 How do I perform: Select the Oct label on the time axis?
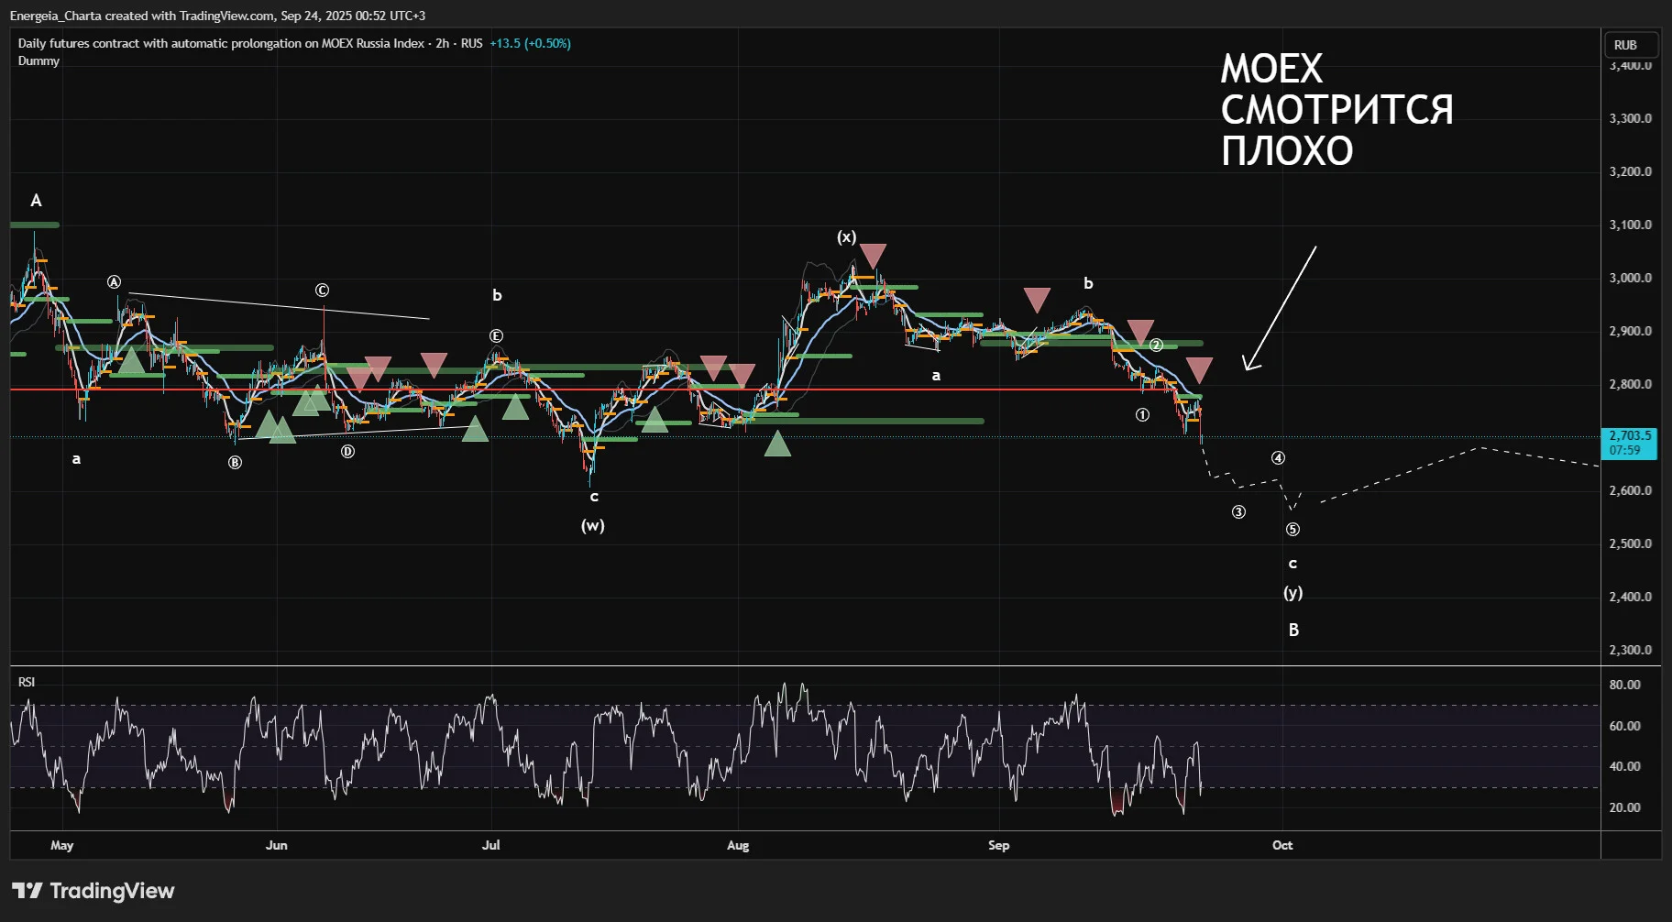(1282, 845)
